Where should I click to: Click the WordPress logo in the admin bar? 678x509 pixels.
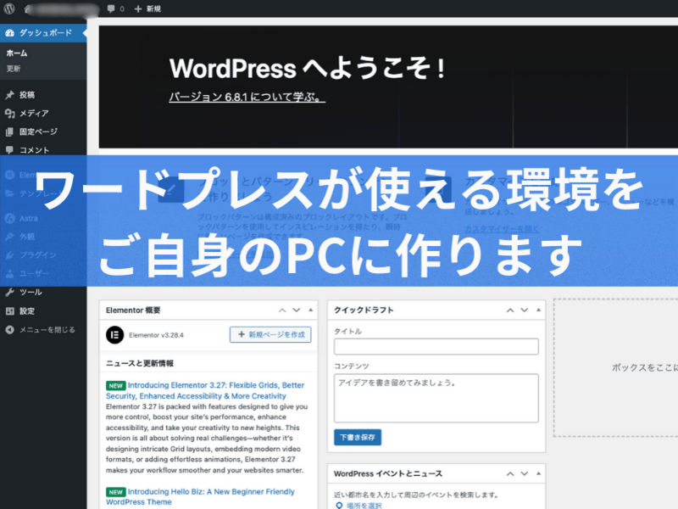[x=9, y=8]
